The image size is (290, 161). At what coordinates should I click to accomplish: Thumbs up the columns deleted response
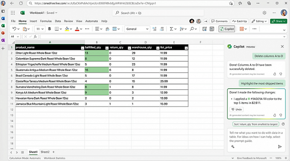[x=274, y=74]
